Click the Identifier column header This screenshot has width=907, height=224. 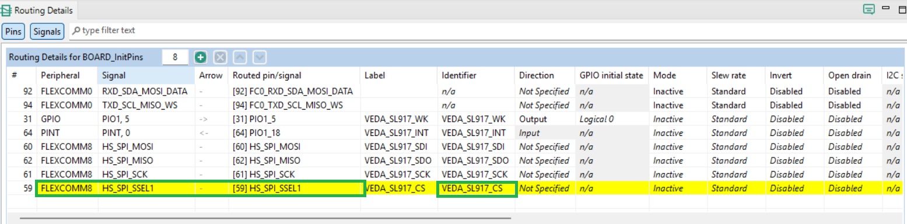click(x=476, y=75)
